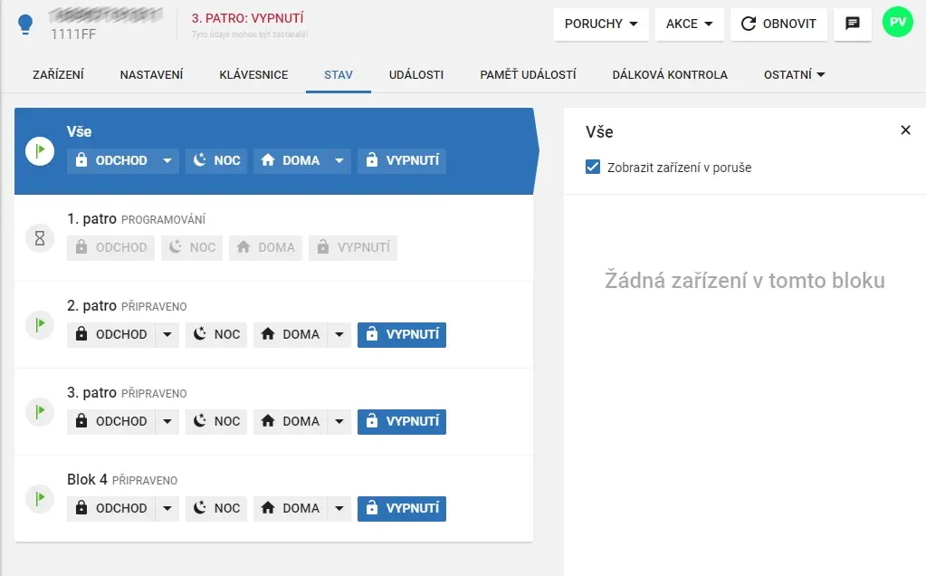Click the green flag icon for Blok 4
The image size is (926, 576).
39,498
